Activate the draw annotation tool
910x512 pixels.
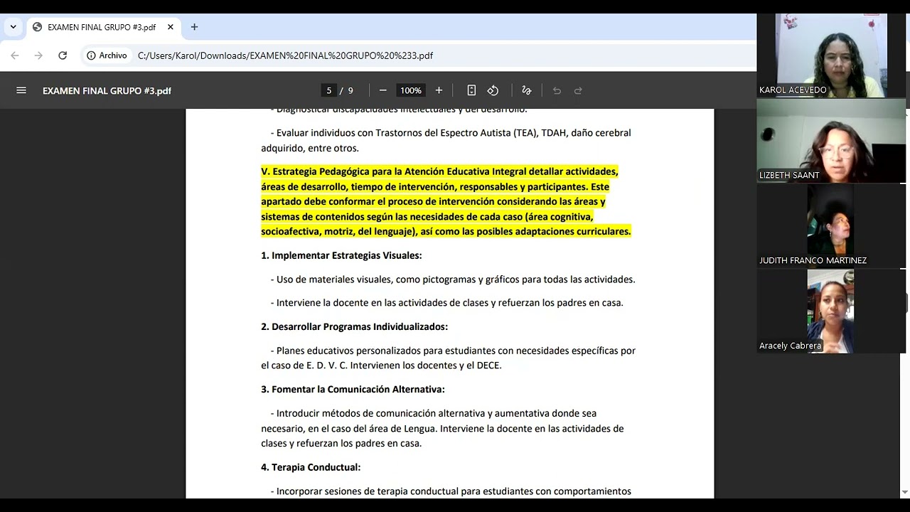(x=527, y=90)
